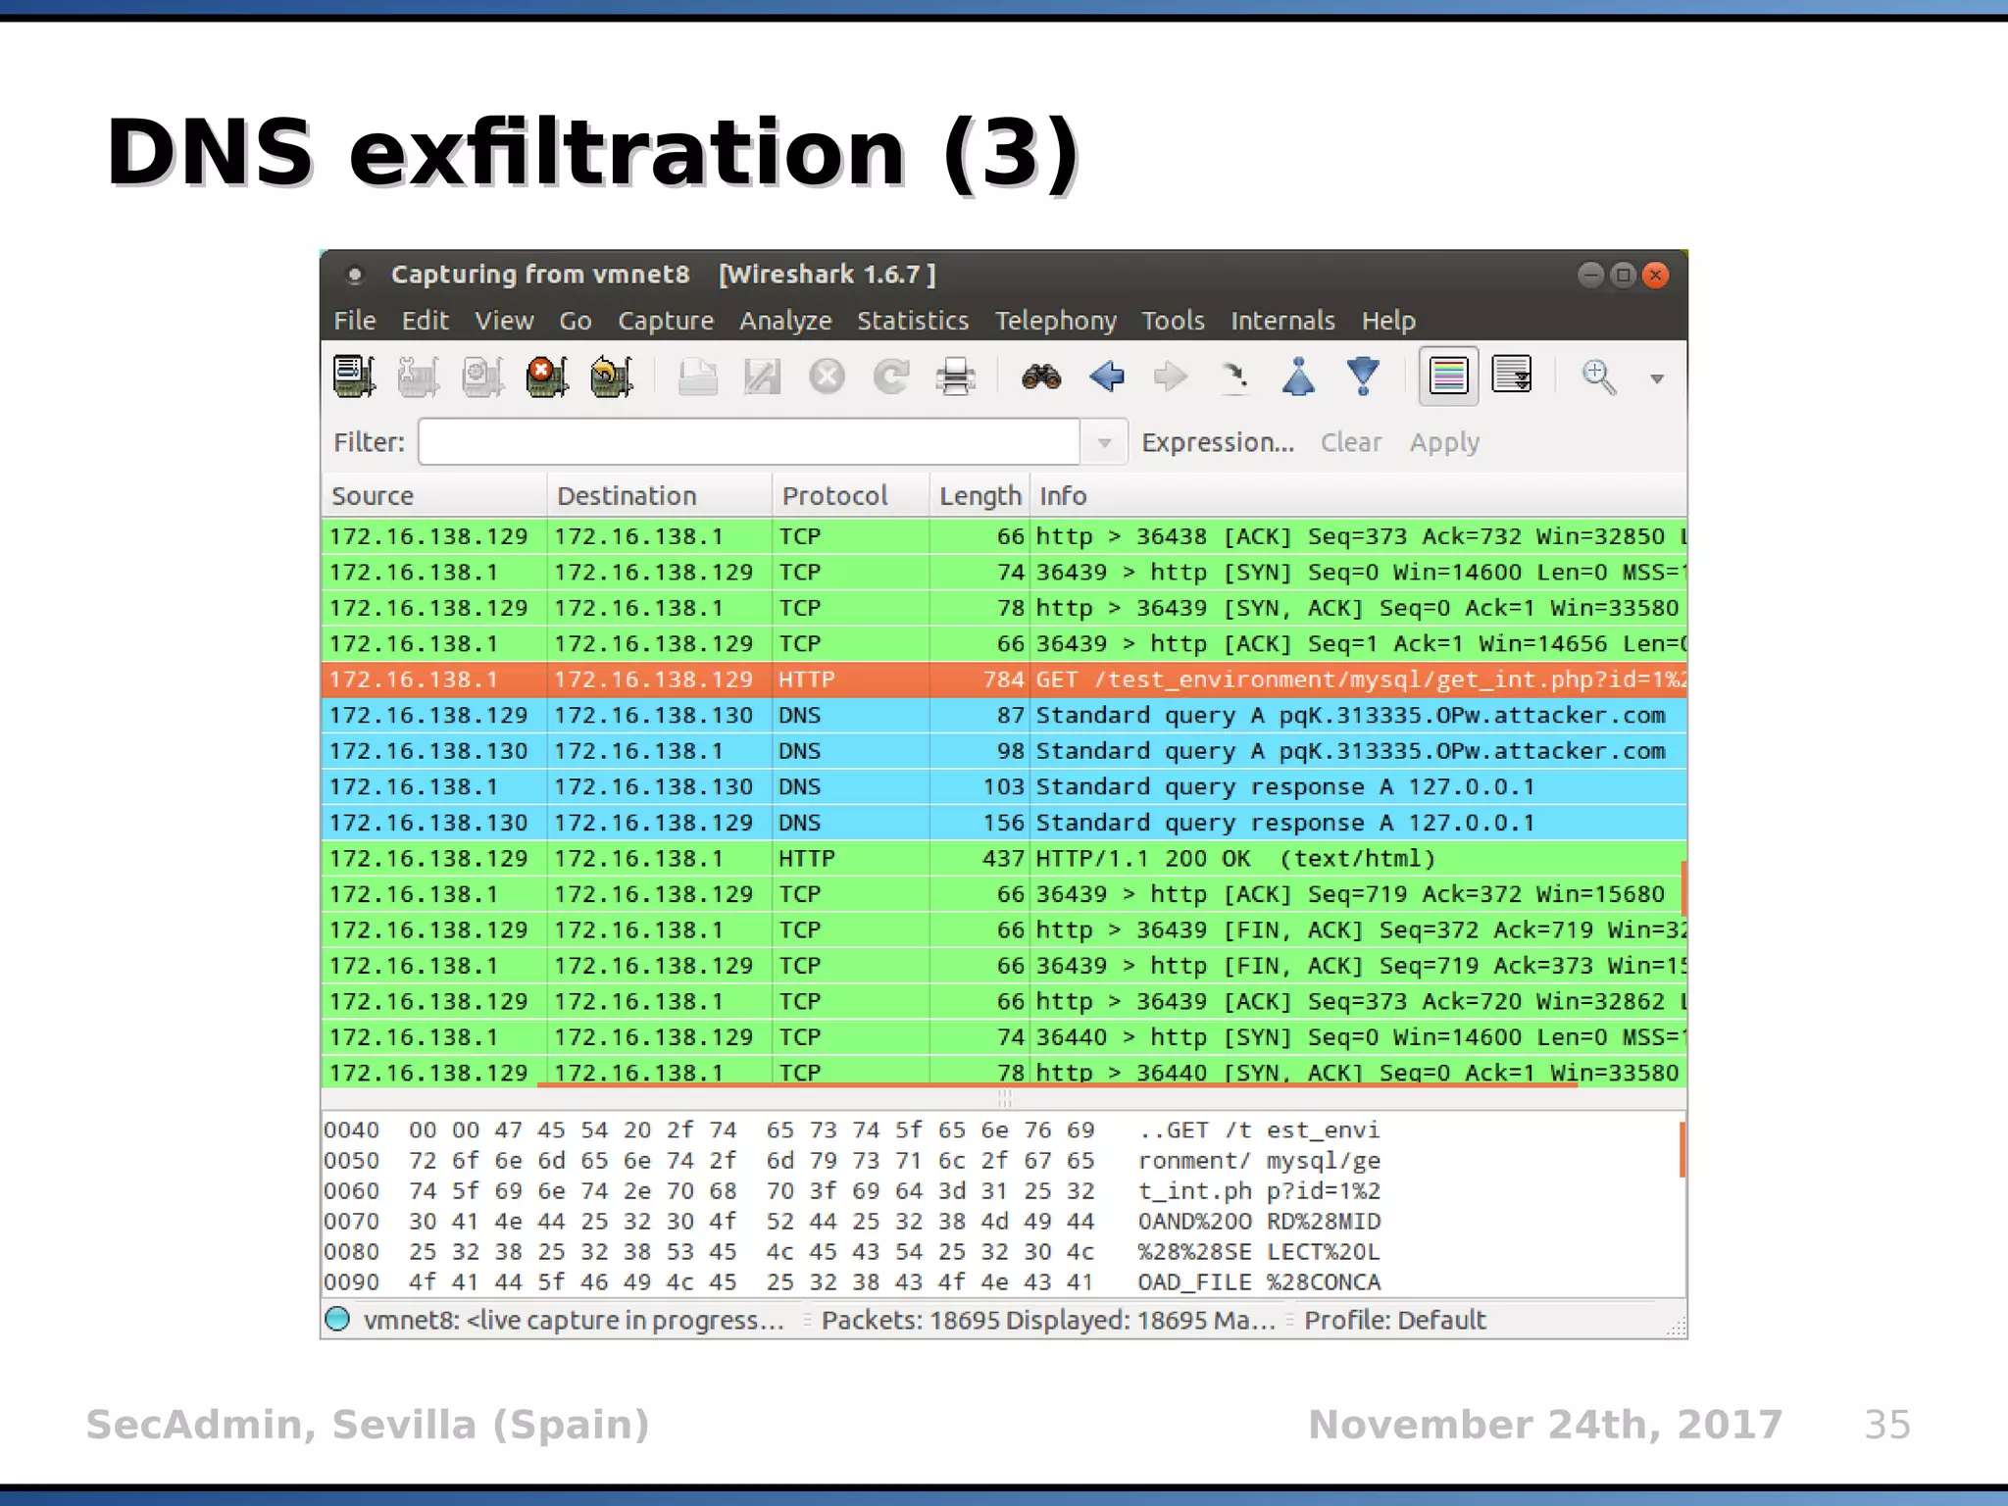This screenshot has height=1506, width=2008.
Task: Select the 103-length DNS query response row
Action: pyautogui.click(x=1004, y=787)
